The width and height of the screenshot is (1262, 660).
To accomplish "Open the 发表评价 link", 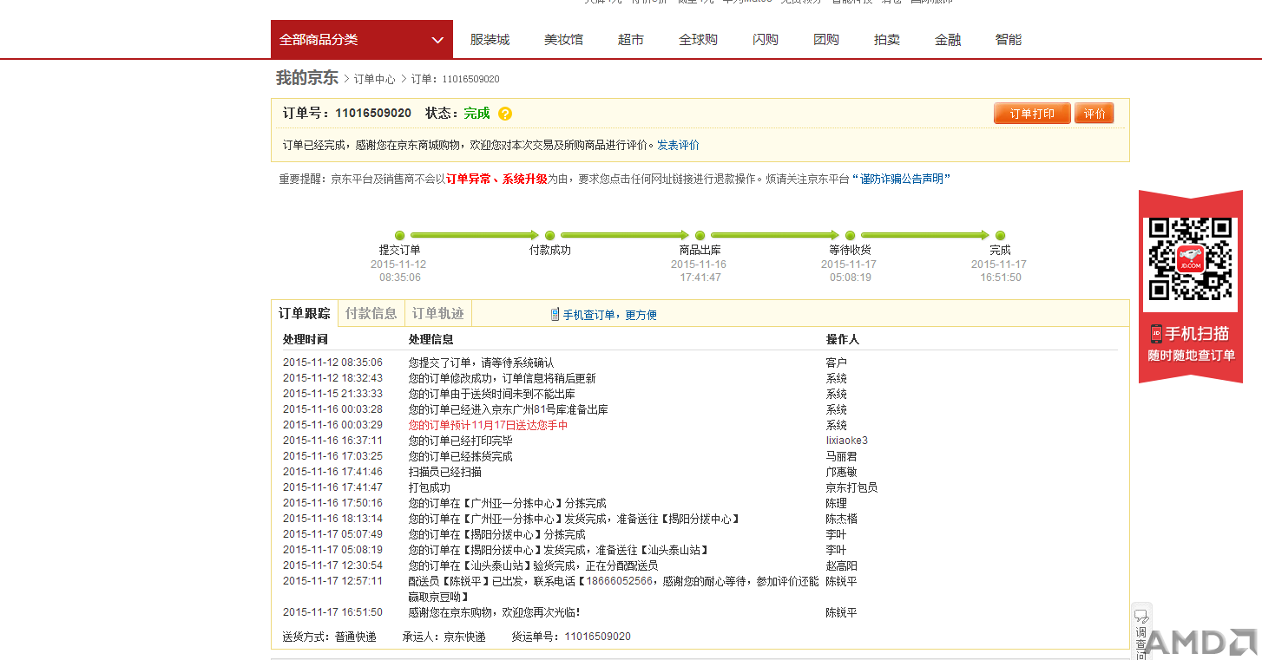I will [x=678, y=145].
